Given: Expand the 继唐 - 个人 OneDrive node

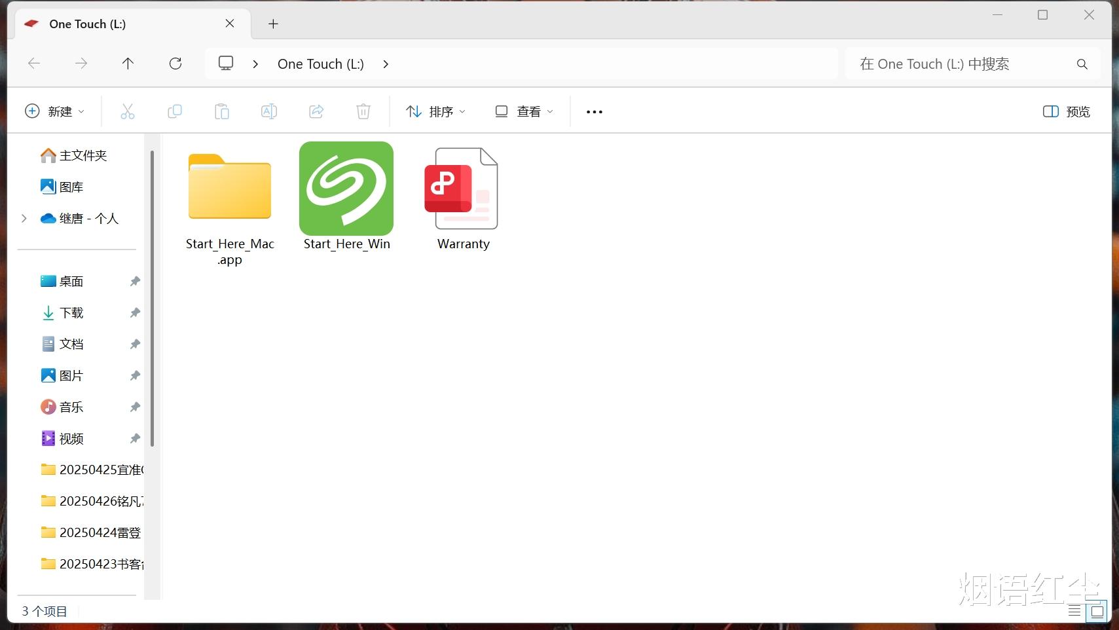Looking at the screenshot, I should 24,219.
